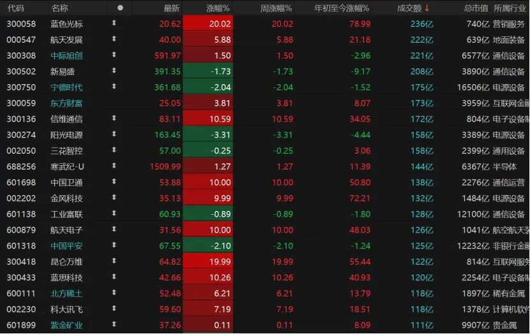Click the marker icon beside 航天发展

pyautogui.click(x=114, y=40)
